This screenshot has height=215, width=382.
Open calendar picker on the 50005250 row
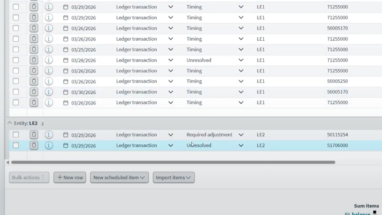[x=66, y=82]
